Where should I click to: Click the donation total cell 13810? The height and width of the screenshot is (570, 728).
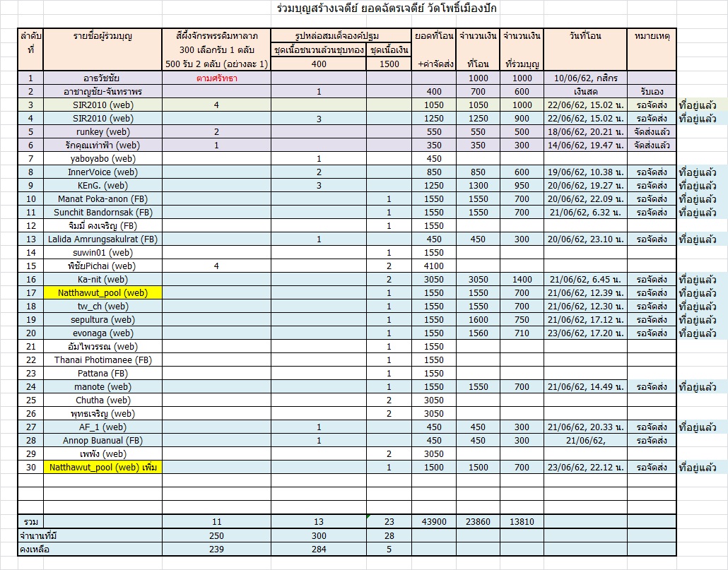522,521
